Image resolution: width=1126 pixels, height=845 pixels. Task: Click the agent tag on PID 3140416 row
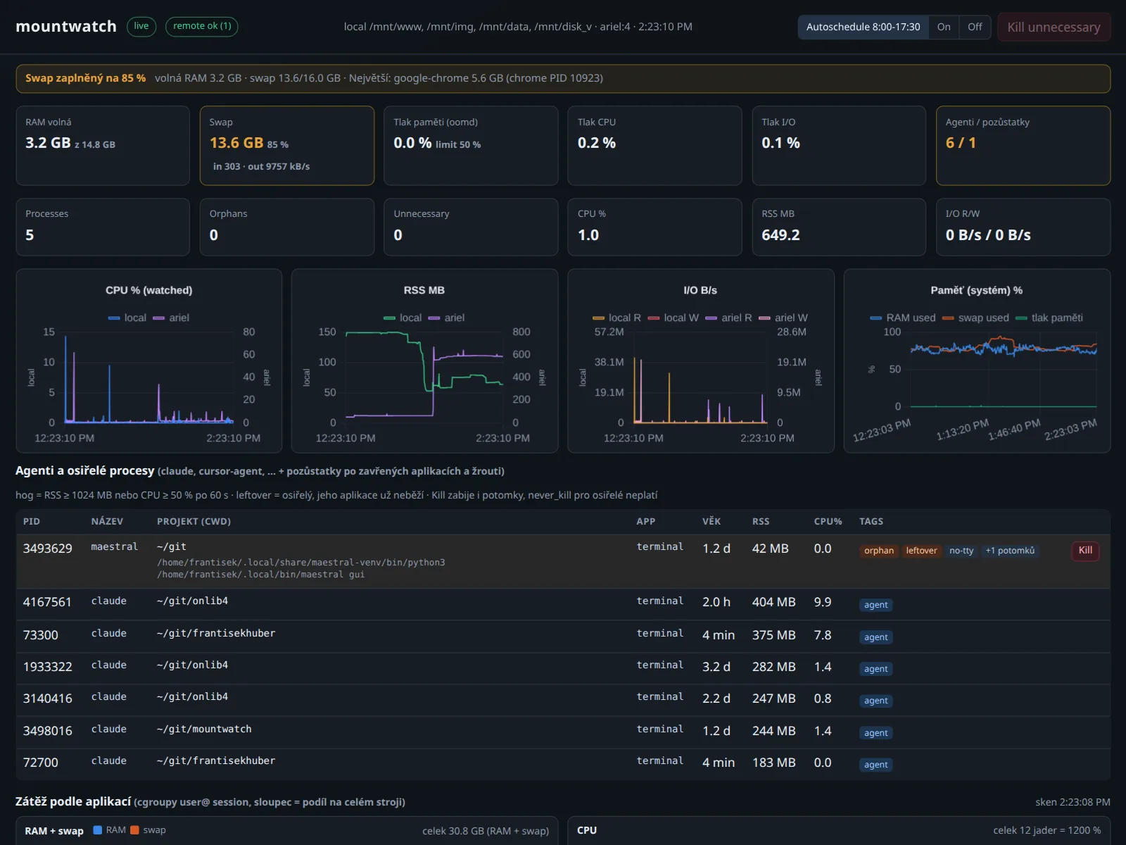pos(876,701)
